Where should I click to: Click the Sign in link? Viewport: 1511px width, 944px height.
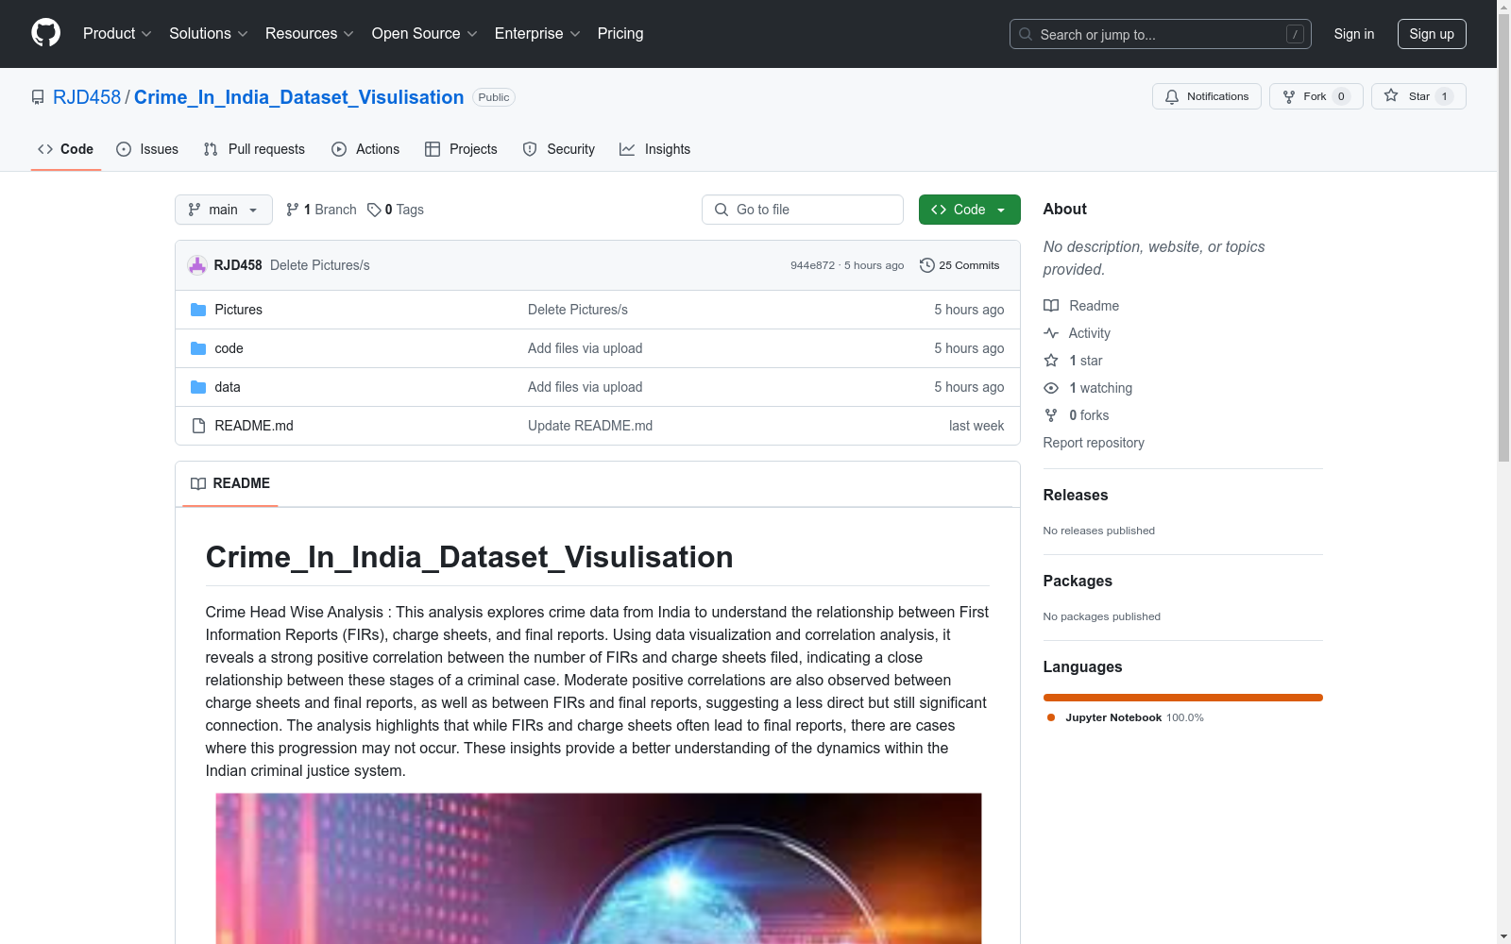1354,34
